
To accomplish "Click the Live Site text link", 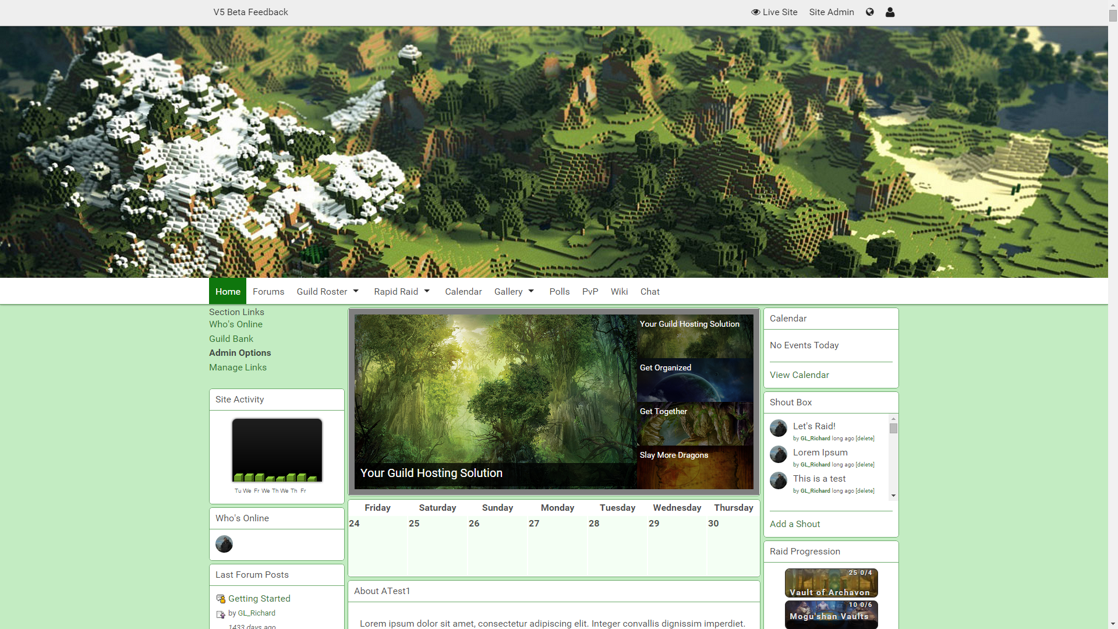I will [x=780, y=12].
